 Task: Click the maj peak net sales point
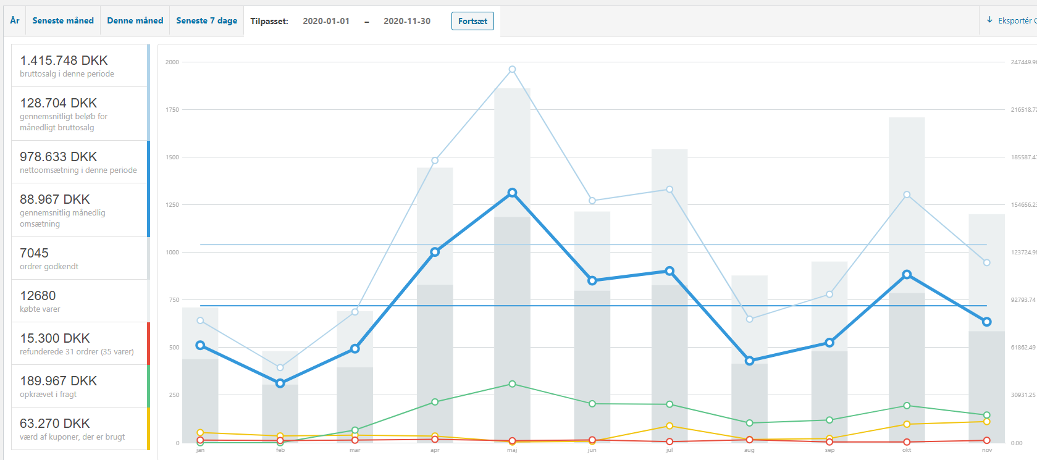[512, 193]
